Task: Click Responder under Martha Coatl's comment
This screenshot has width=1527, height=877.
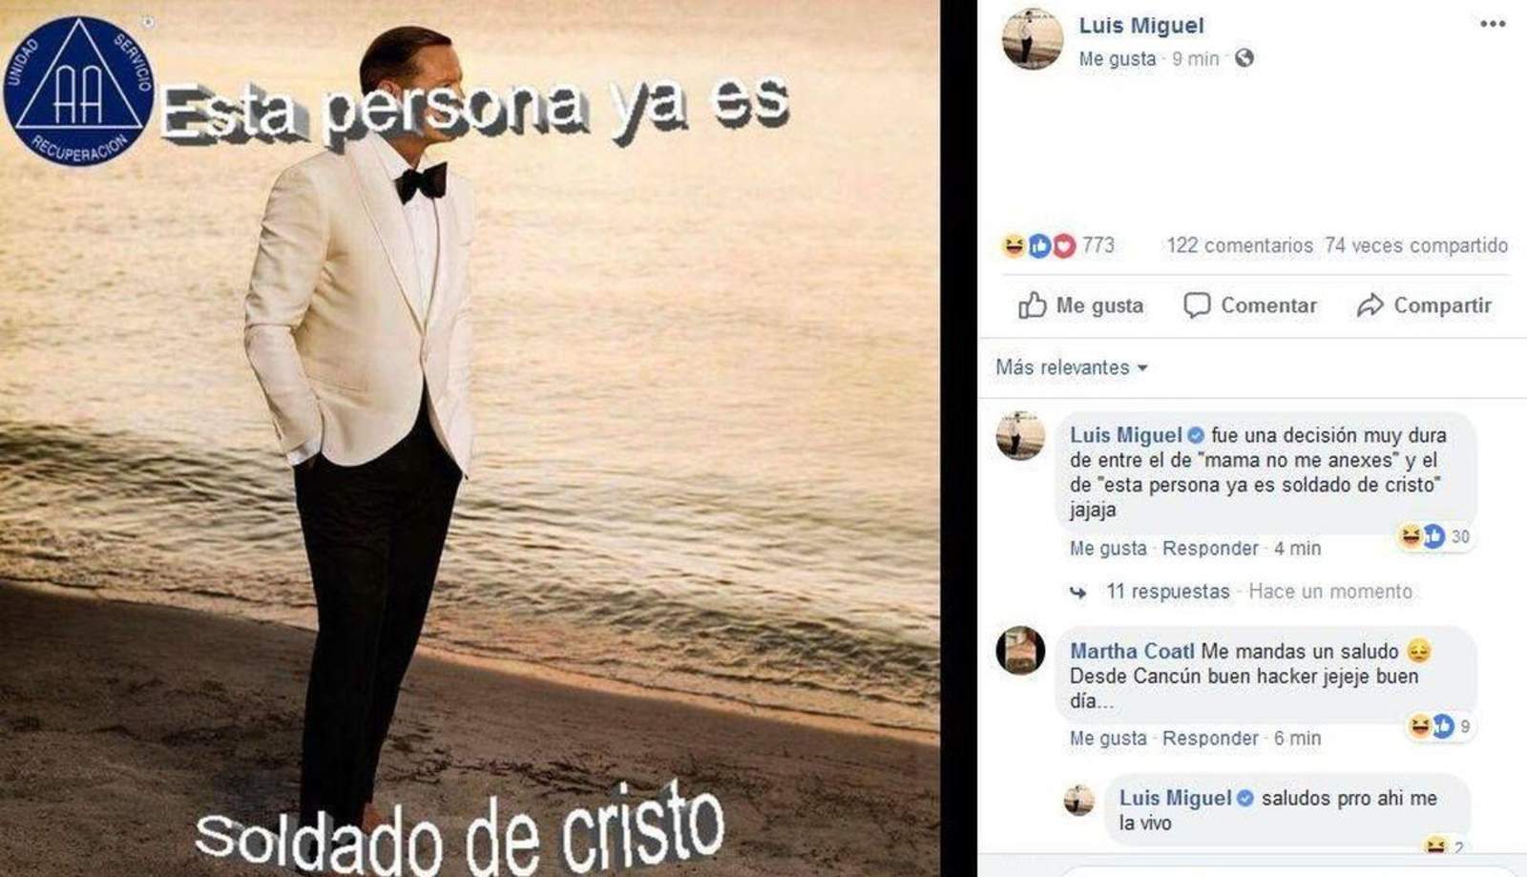Action: [1210, 739]
